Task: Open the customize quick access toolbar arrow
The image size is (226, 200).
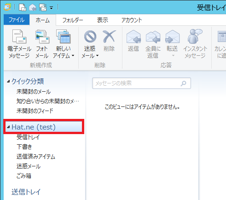Action: (x=52, y=8)
